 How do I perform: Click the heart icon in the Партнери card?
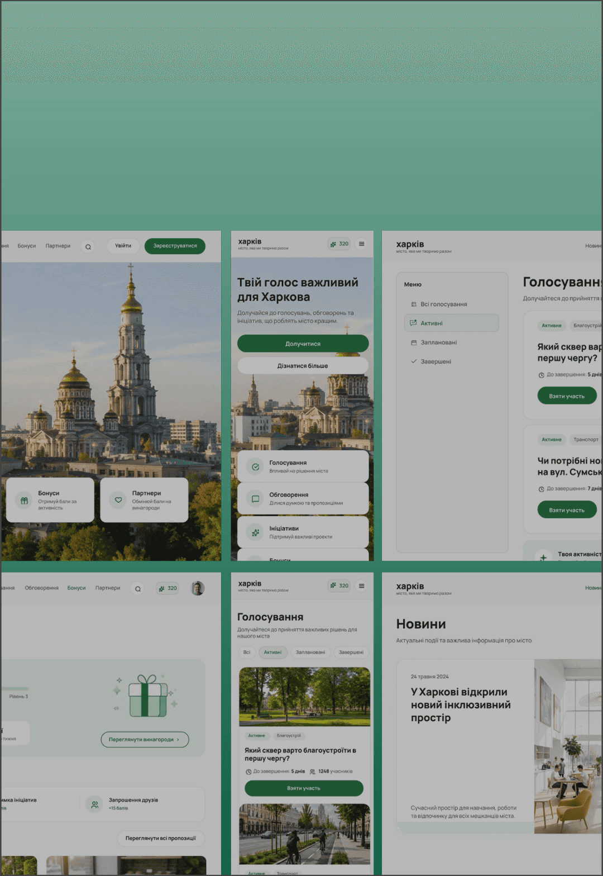tap(118, 500)
